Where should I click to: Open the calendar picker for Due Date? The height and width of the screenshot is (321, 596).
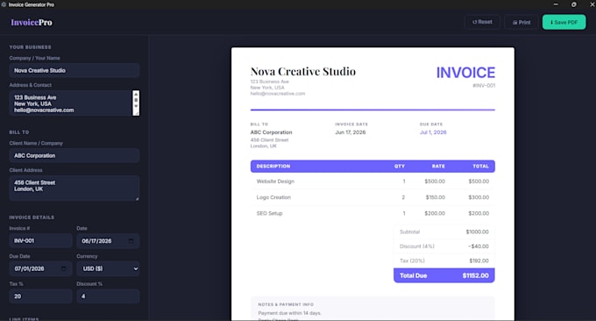[x=63, y=269]
